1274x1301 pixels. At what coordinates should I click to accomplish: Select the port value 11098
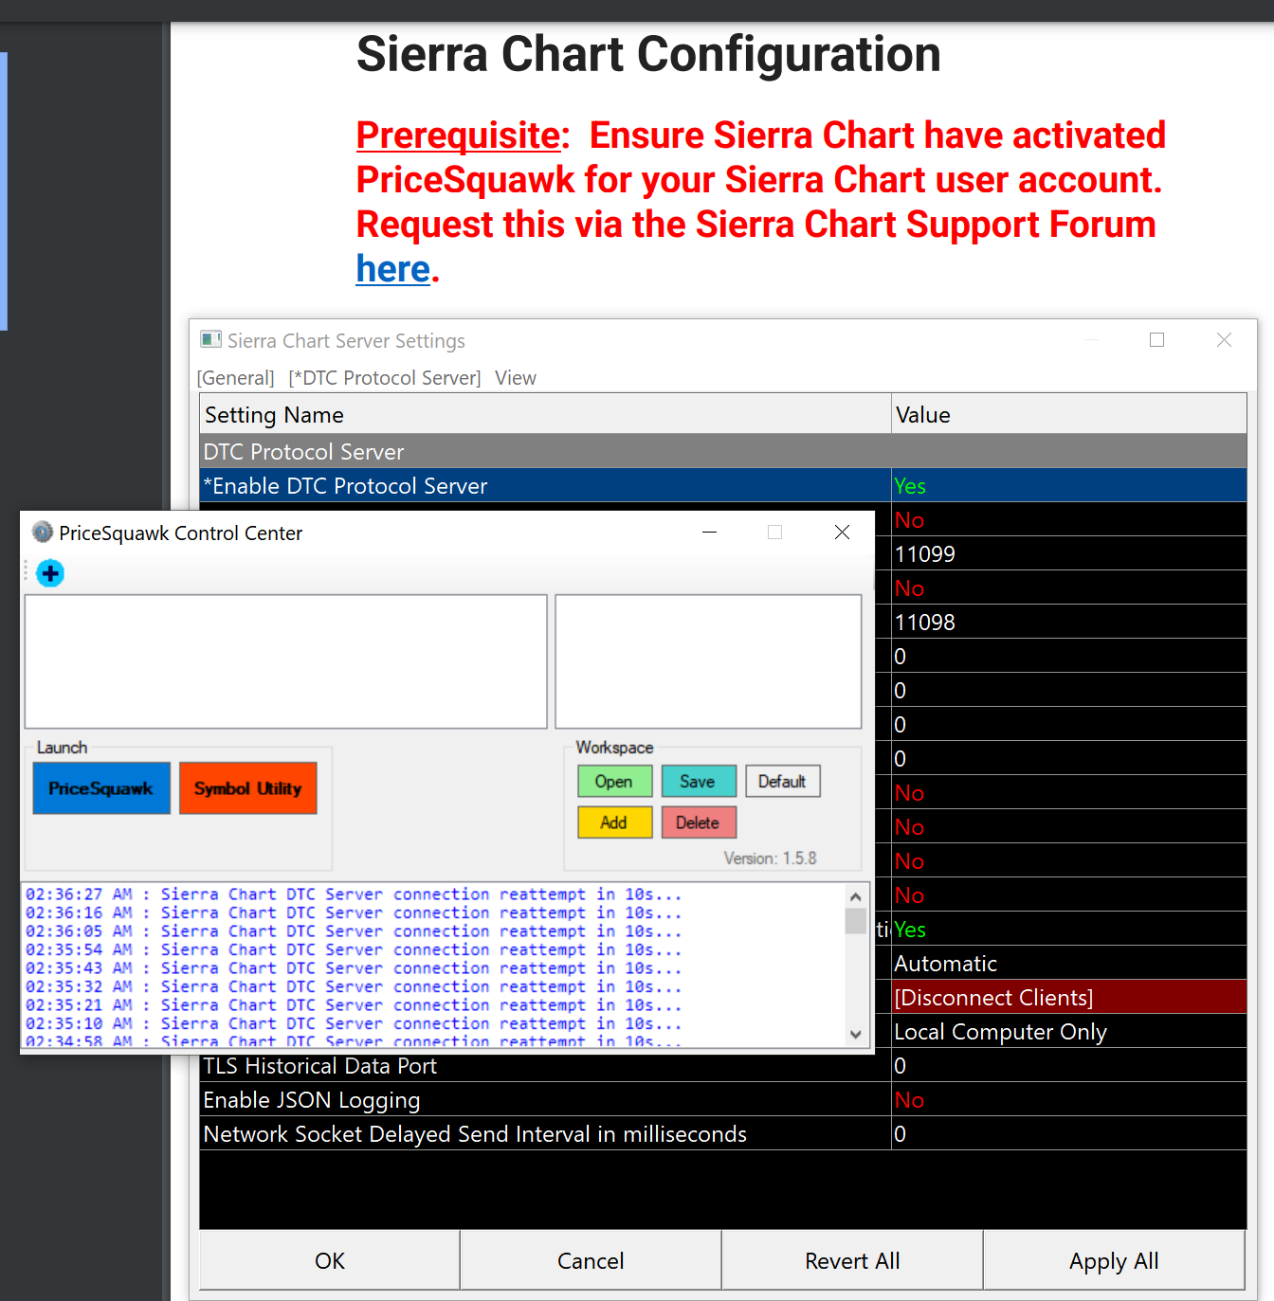click(1069, 622)
